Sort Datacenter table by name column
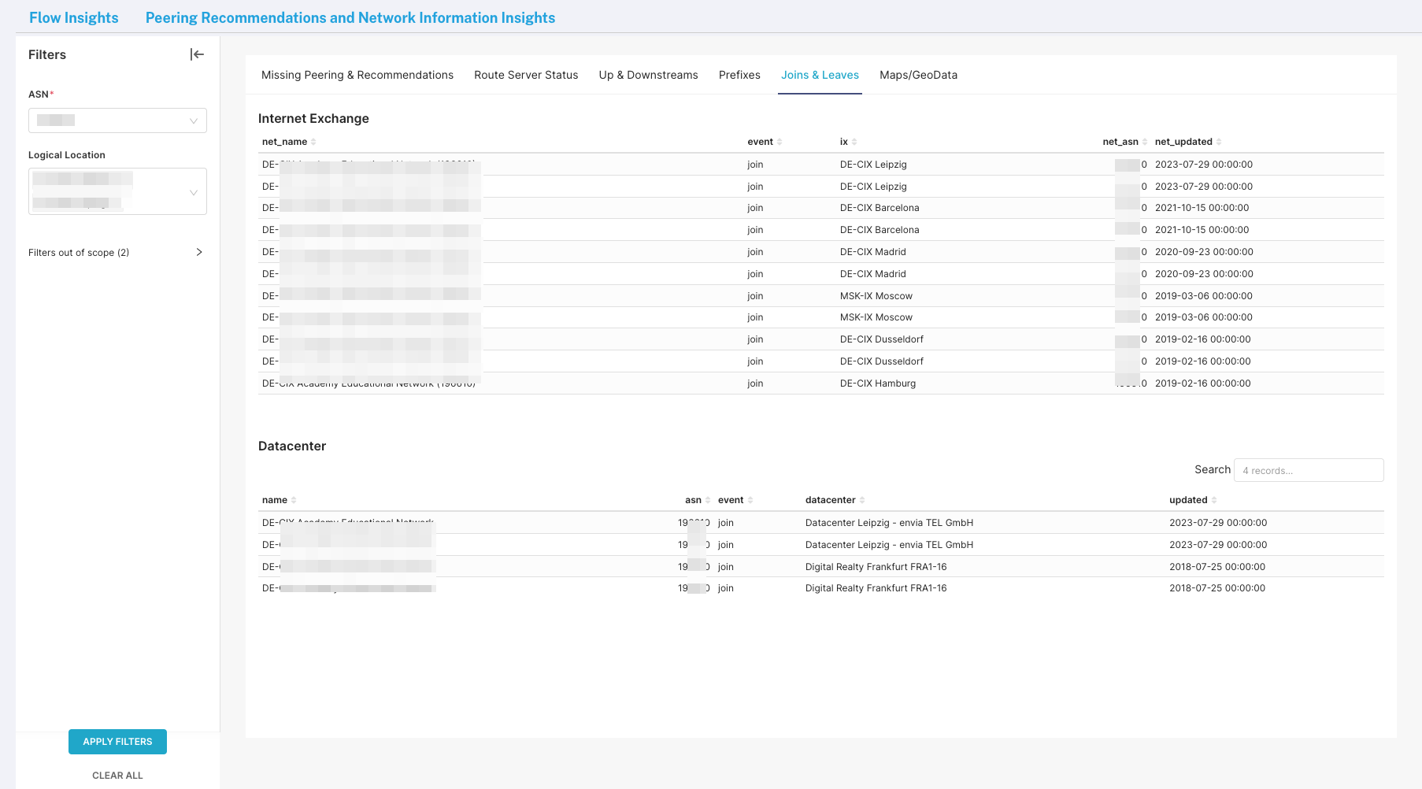The height and width of the screenshot is (789, 1422). [280, 500]
